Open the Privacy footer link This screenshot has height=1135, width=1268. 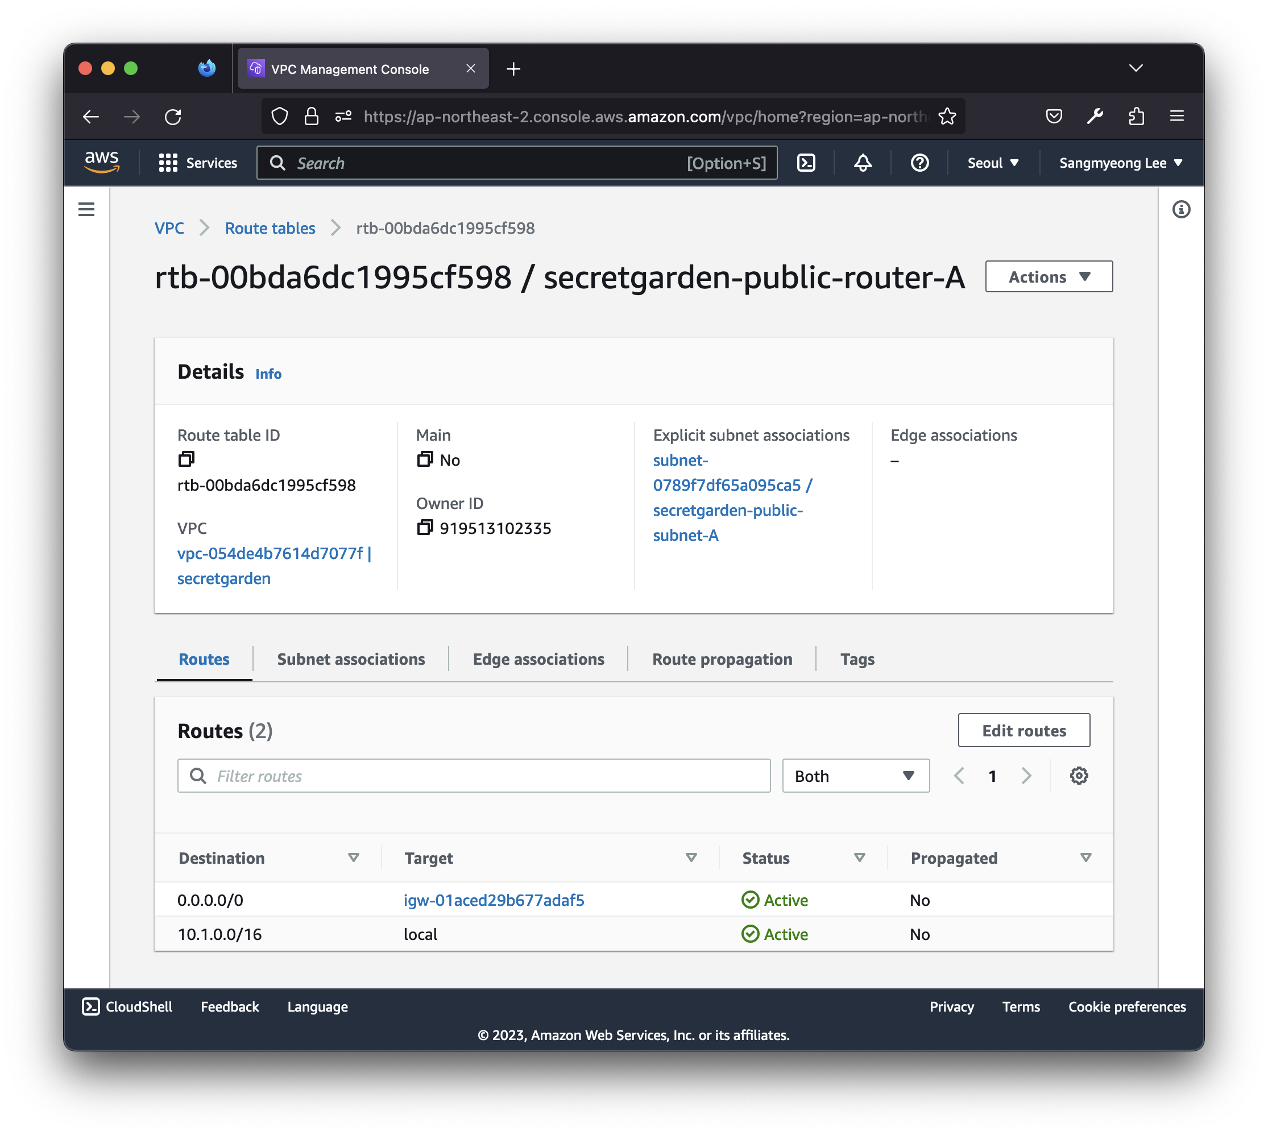coord(951,1006)
